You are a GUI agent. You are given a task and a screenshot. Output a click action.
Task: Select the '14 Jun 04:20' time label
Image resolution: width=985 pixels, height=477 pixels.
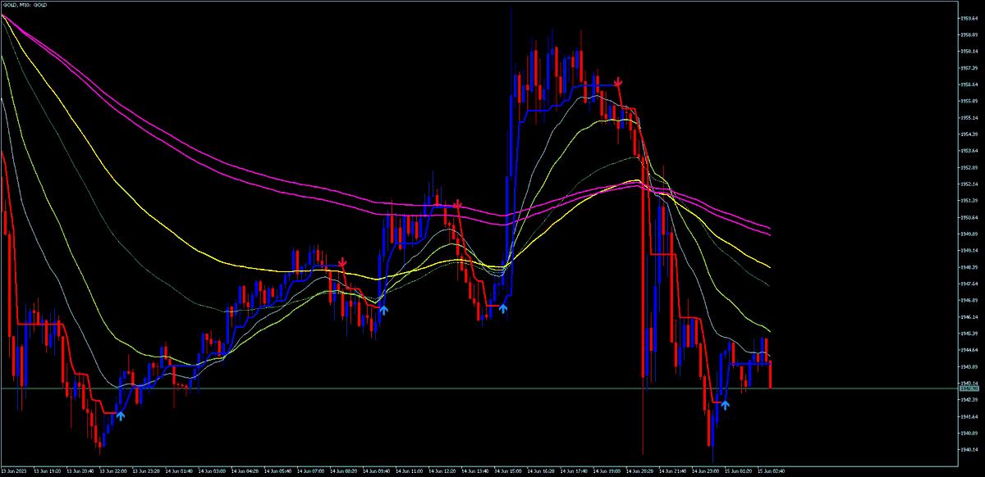click(245, 471)
